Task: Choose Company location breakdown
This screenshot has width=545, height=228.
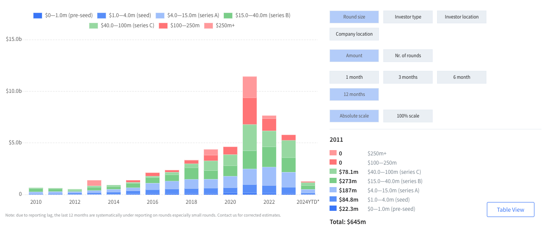Action: tap(354, 34)
